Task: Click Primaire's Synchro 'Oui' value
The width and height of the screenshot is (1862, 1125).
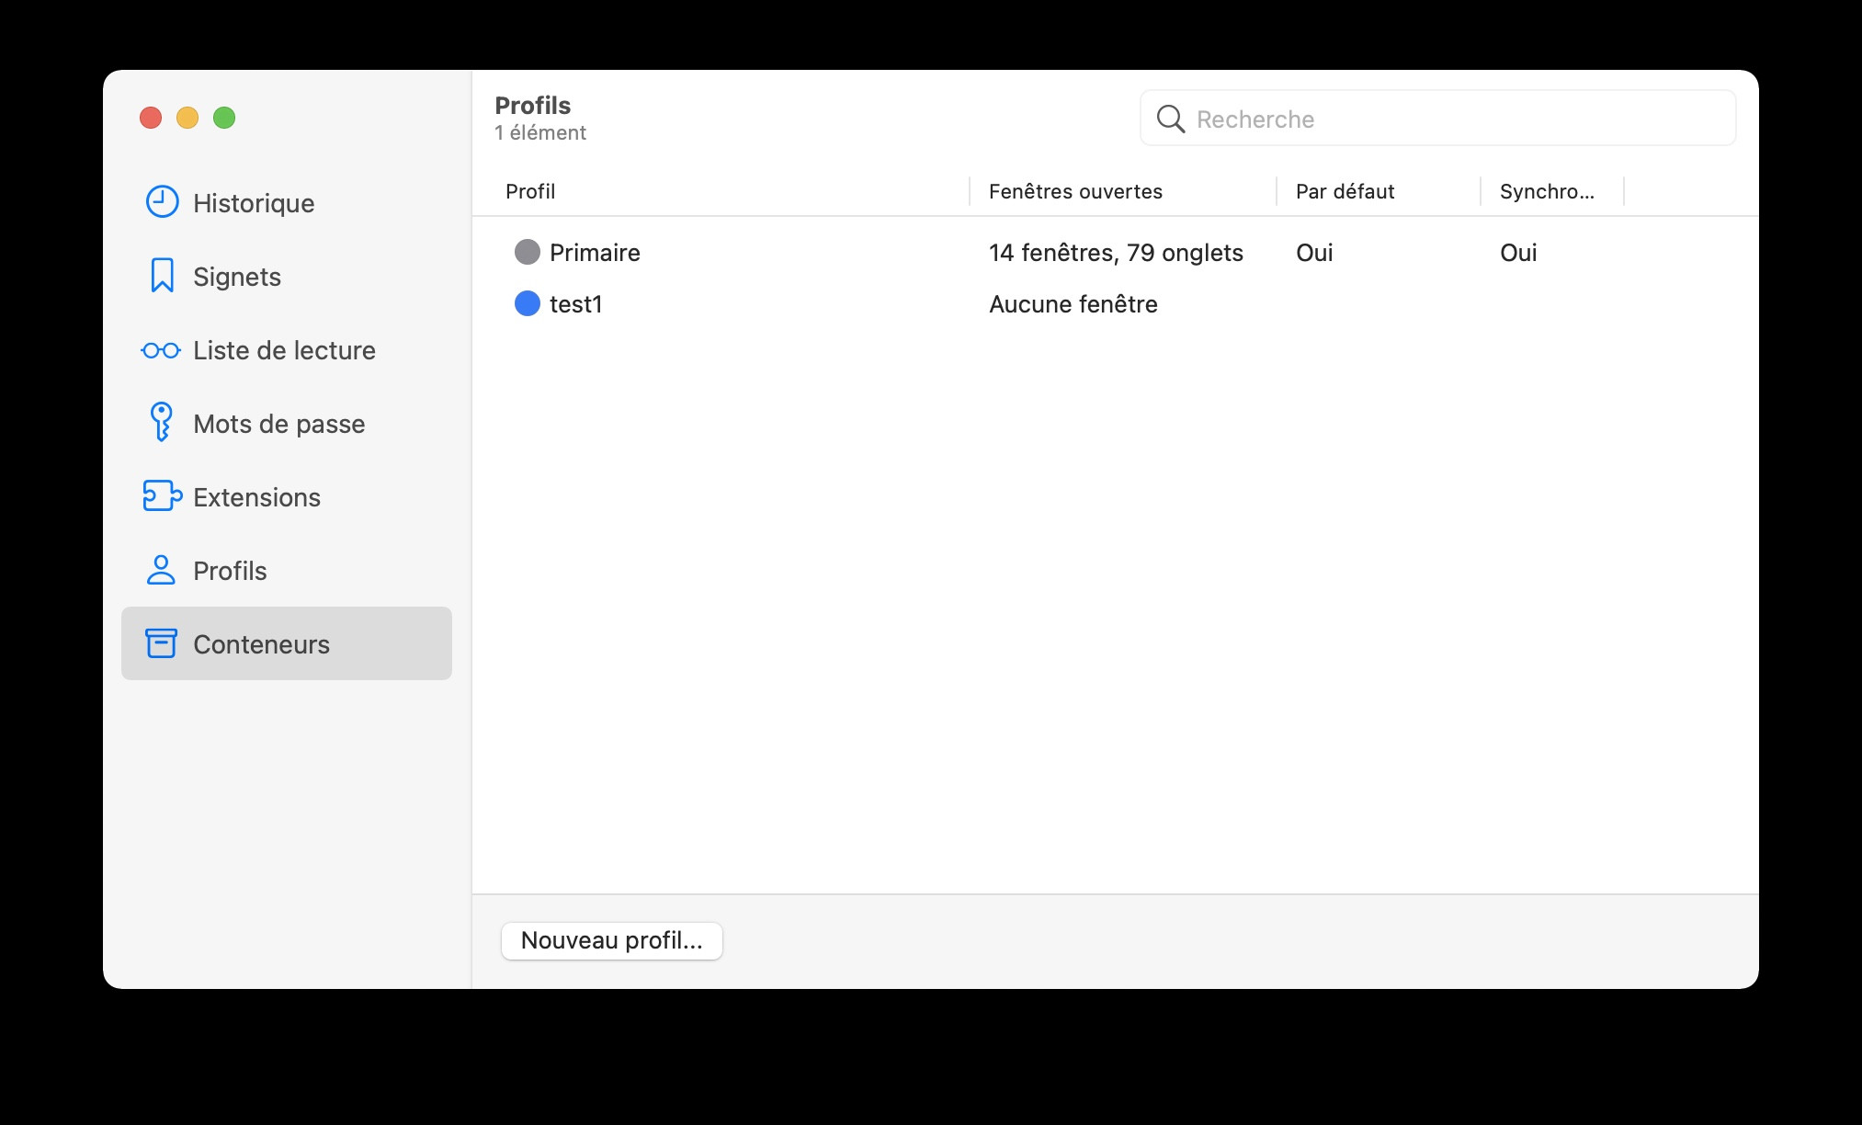Action: (x=1518, y=253)
